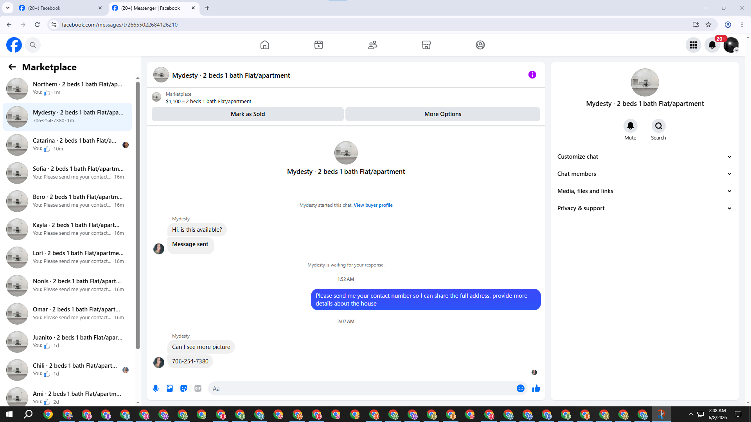Open the Kayla conversation

coord(67,229)
